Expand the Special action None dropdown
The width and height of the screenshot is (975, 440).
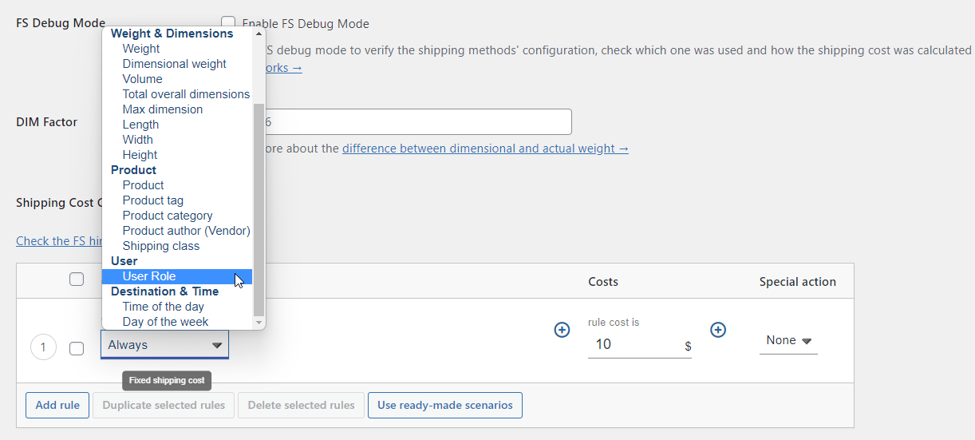[788, 340]
